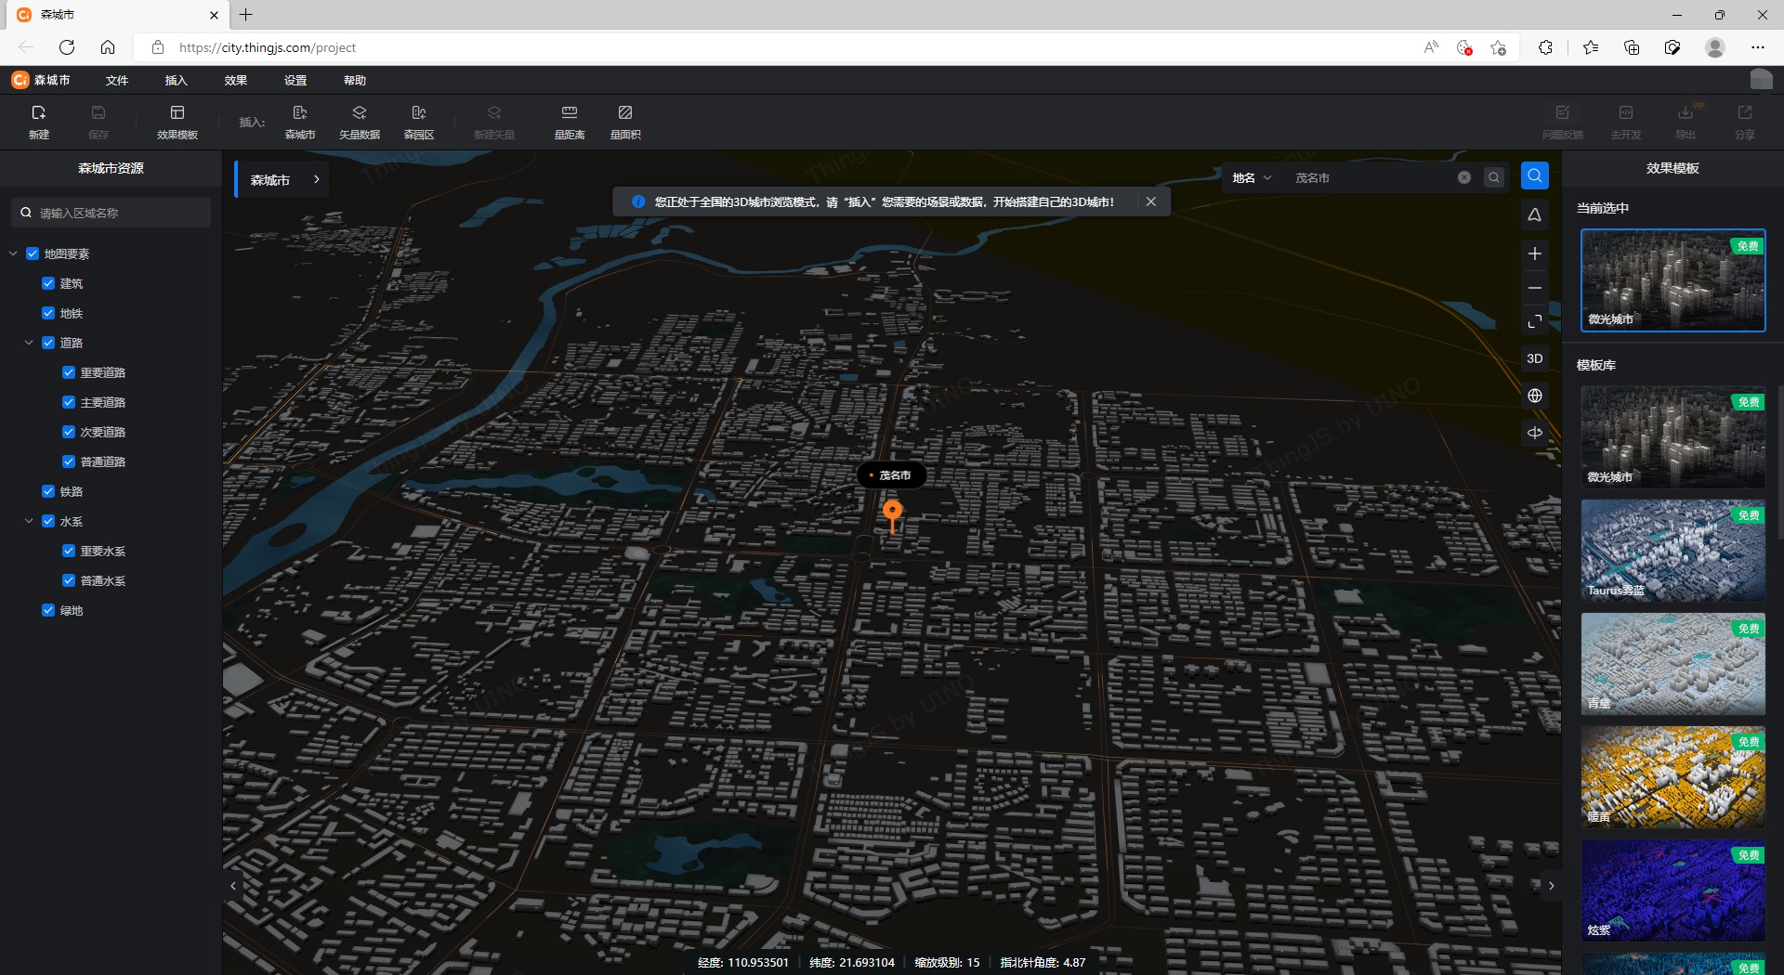Click the magnifier in the search box

coord(1493,177)
